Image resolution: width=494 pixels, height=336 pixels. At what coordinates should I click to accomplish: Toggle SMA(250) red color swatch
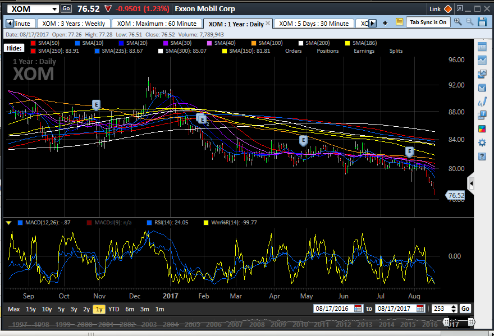click(33, 51)
